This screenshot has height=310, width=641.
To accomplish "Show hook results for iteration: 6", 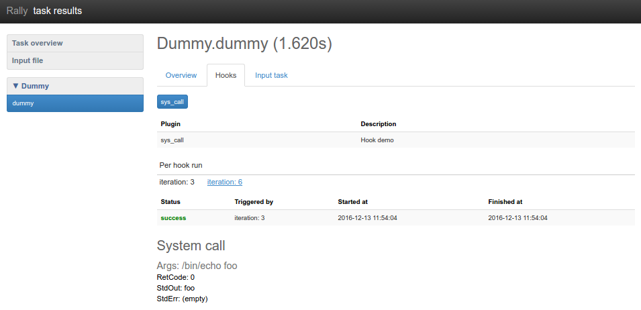I will coord(225,182).
